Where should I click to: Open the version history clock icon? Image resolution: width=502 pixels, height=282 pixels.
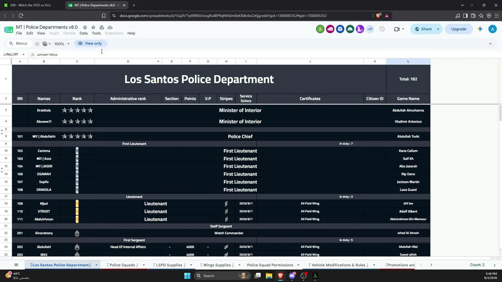(382, 29)
